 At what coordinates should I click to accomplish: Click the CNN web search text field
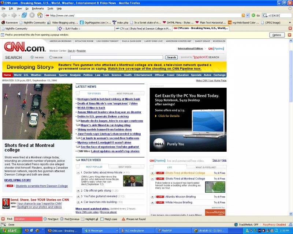click(x=116, y=57)
